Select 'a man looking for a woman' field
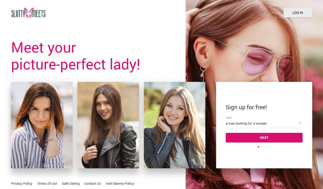Image resolution: width=323 pixels, height=189 pixels. 264,123
